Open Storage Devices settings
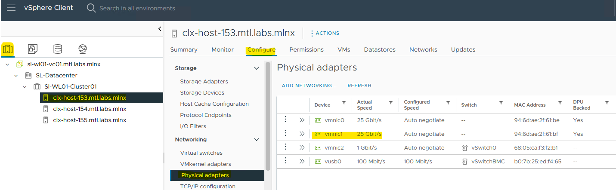 click(x=202, y=92)
